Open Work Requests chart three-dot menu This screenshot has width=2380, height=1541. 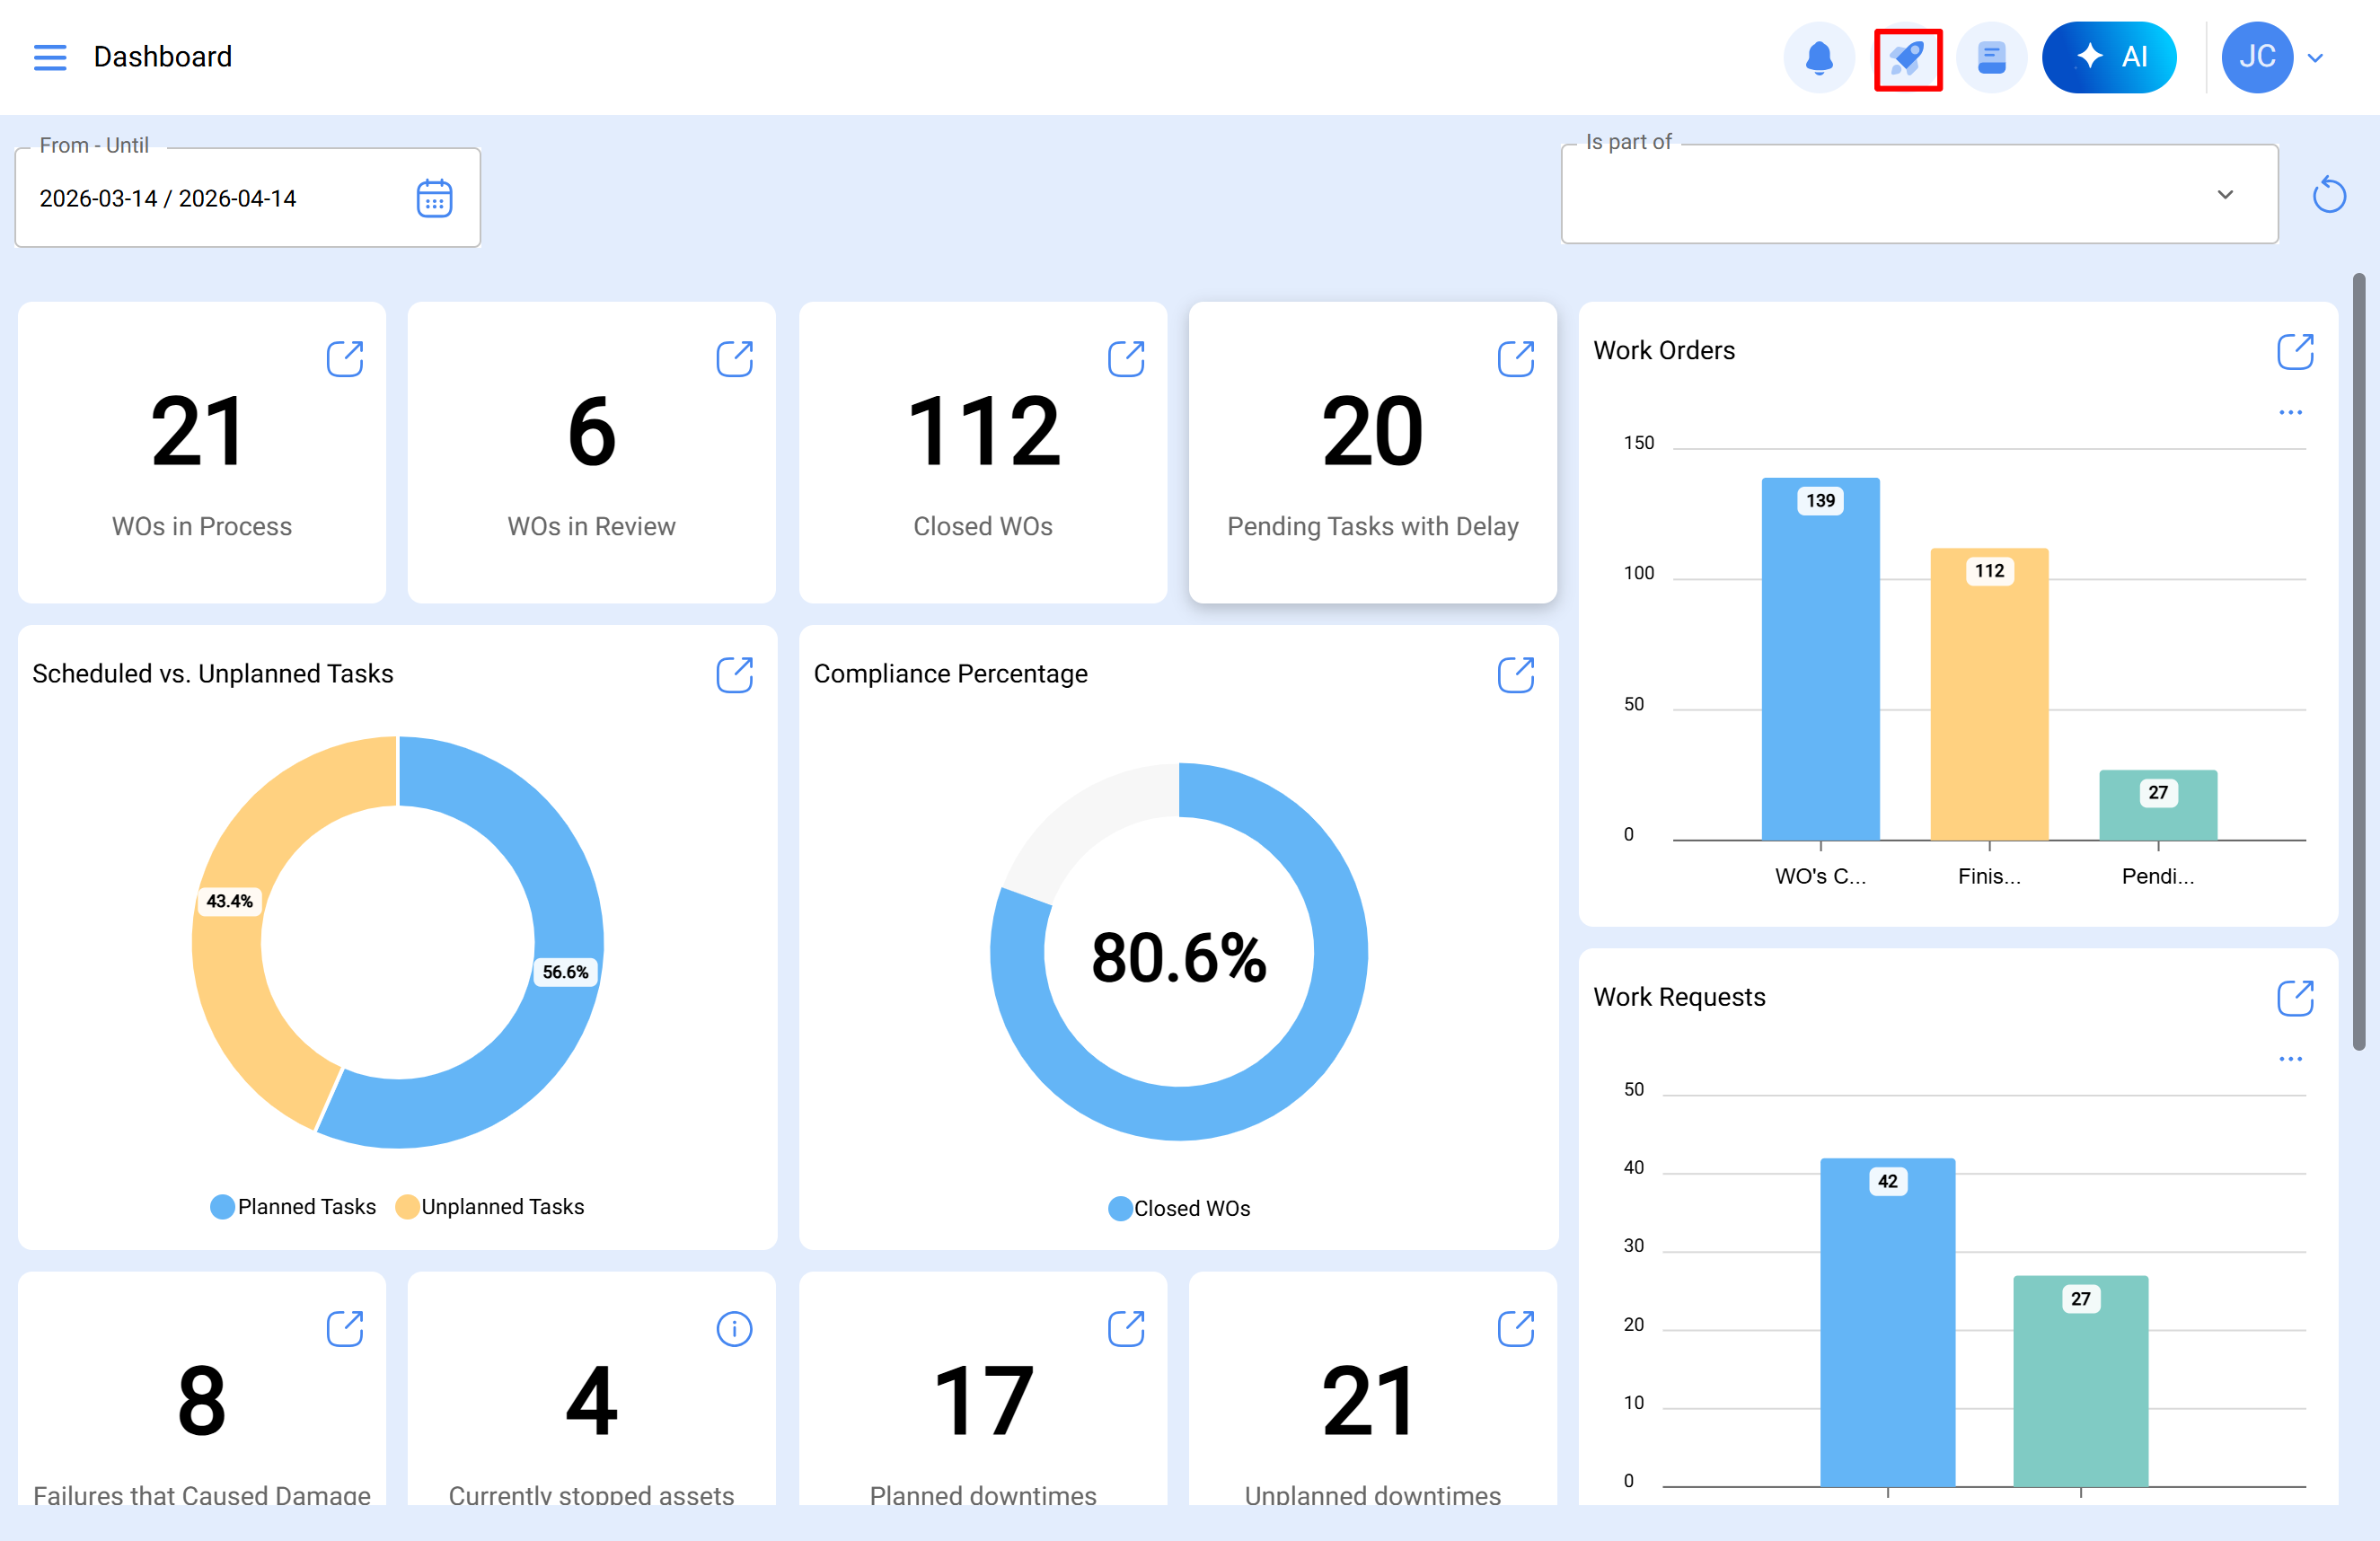pyautogui.click(x=2290, y=1059)
